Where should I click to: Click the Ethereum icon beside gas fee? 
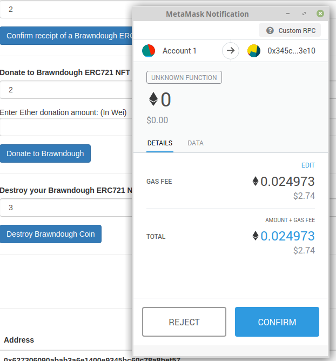(256, 181)
